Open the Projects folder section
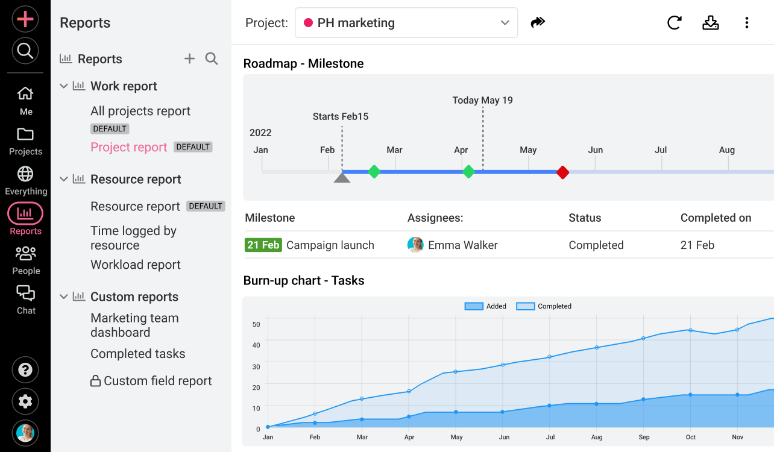Viewport: 774px width, 452px height. (25, 140)
